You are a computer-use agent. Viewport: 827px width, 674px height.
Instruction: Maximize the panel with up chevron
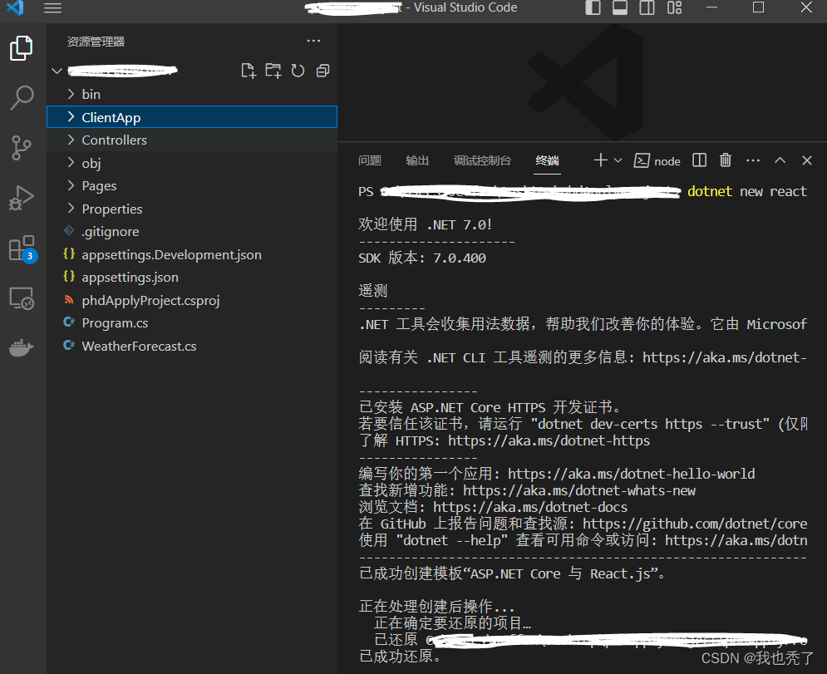pyautogui.click(x=780, y=160)
